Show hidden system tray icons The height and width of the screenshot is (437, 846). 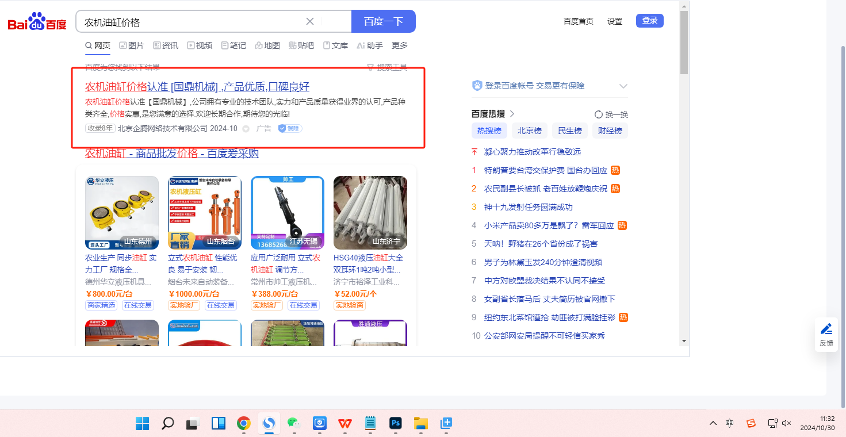(713, 424)
